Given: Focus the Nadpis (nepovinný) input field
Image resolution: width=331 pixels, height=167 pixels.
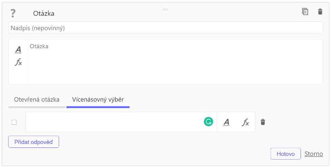Looking at the screenshot, I should 165,28.
